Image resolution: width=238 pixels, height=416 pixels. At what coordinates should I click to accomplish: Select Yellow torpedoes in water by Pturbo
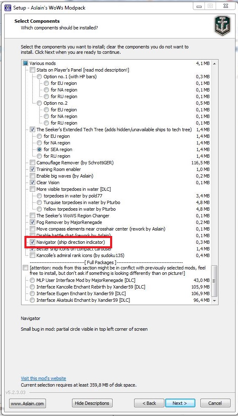pos(40,209)
